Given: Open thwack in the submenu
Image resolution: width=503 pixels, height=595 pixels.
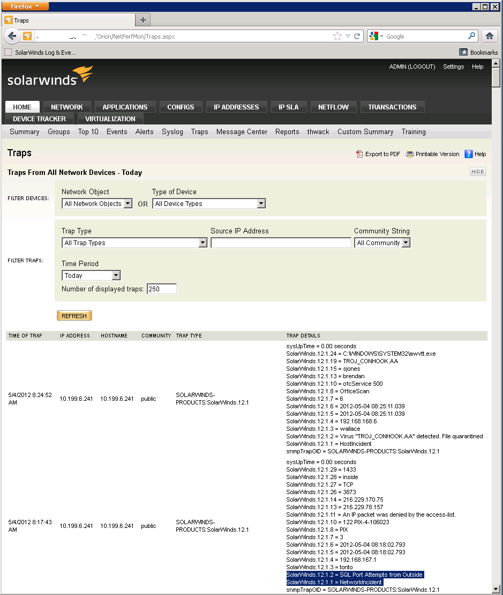Looking at the screenshot, I should (318, 131).
